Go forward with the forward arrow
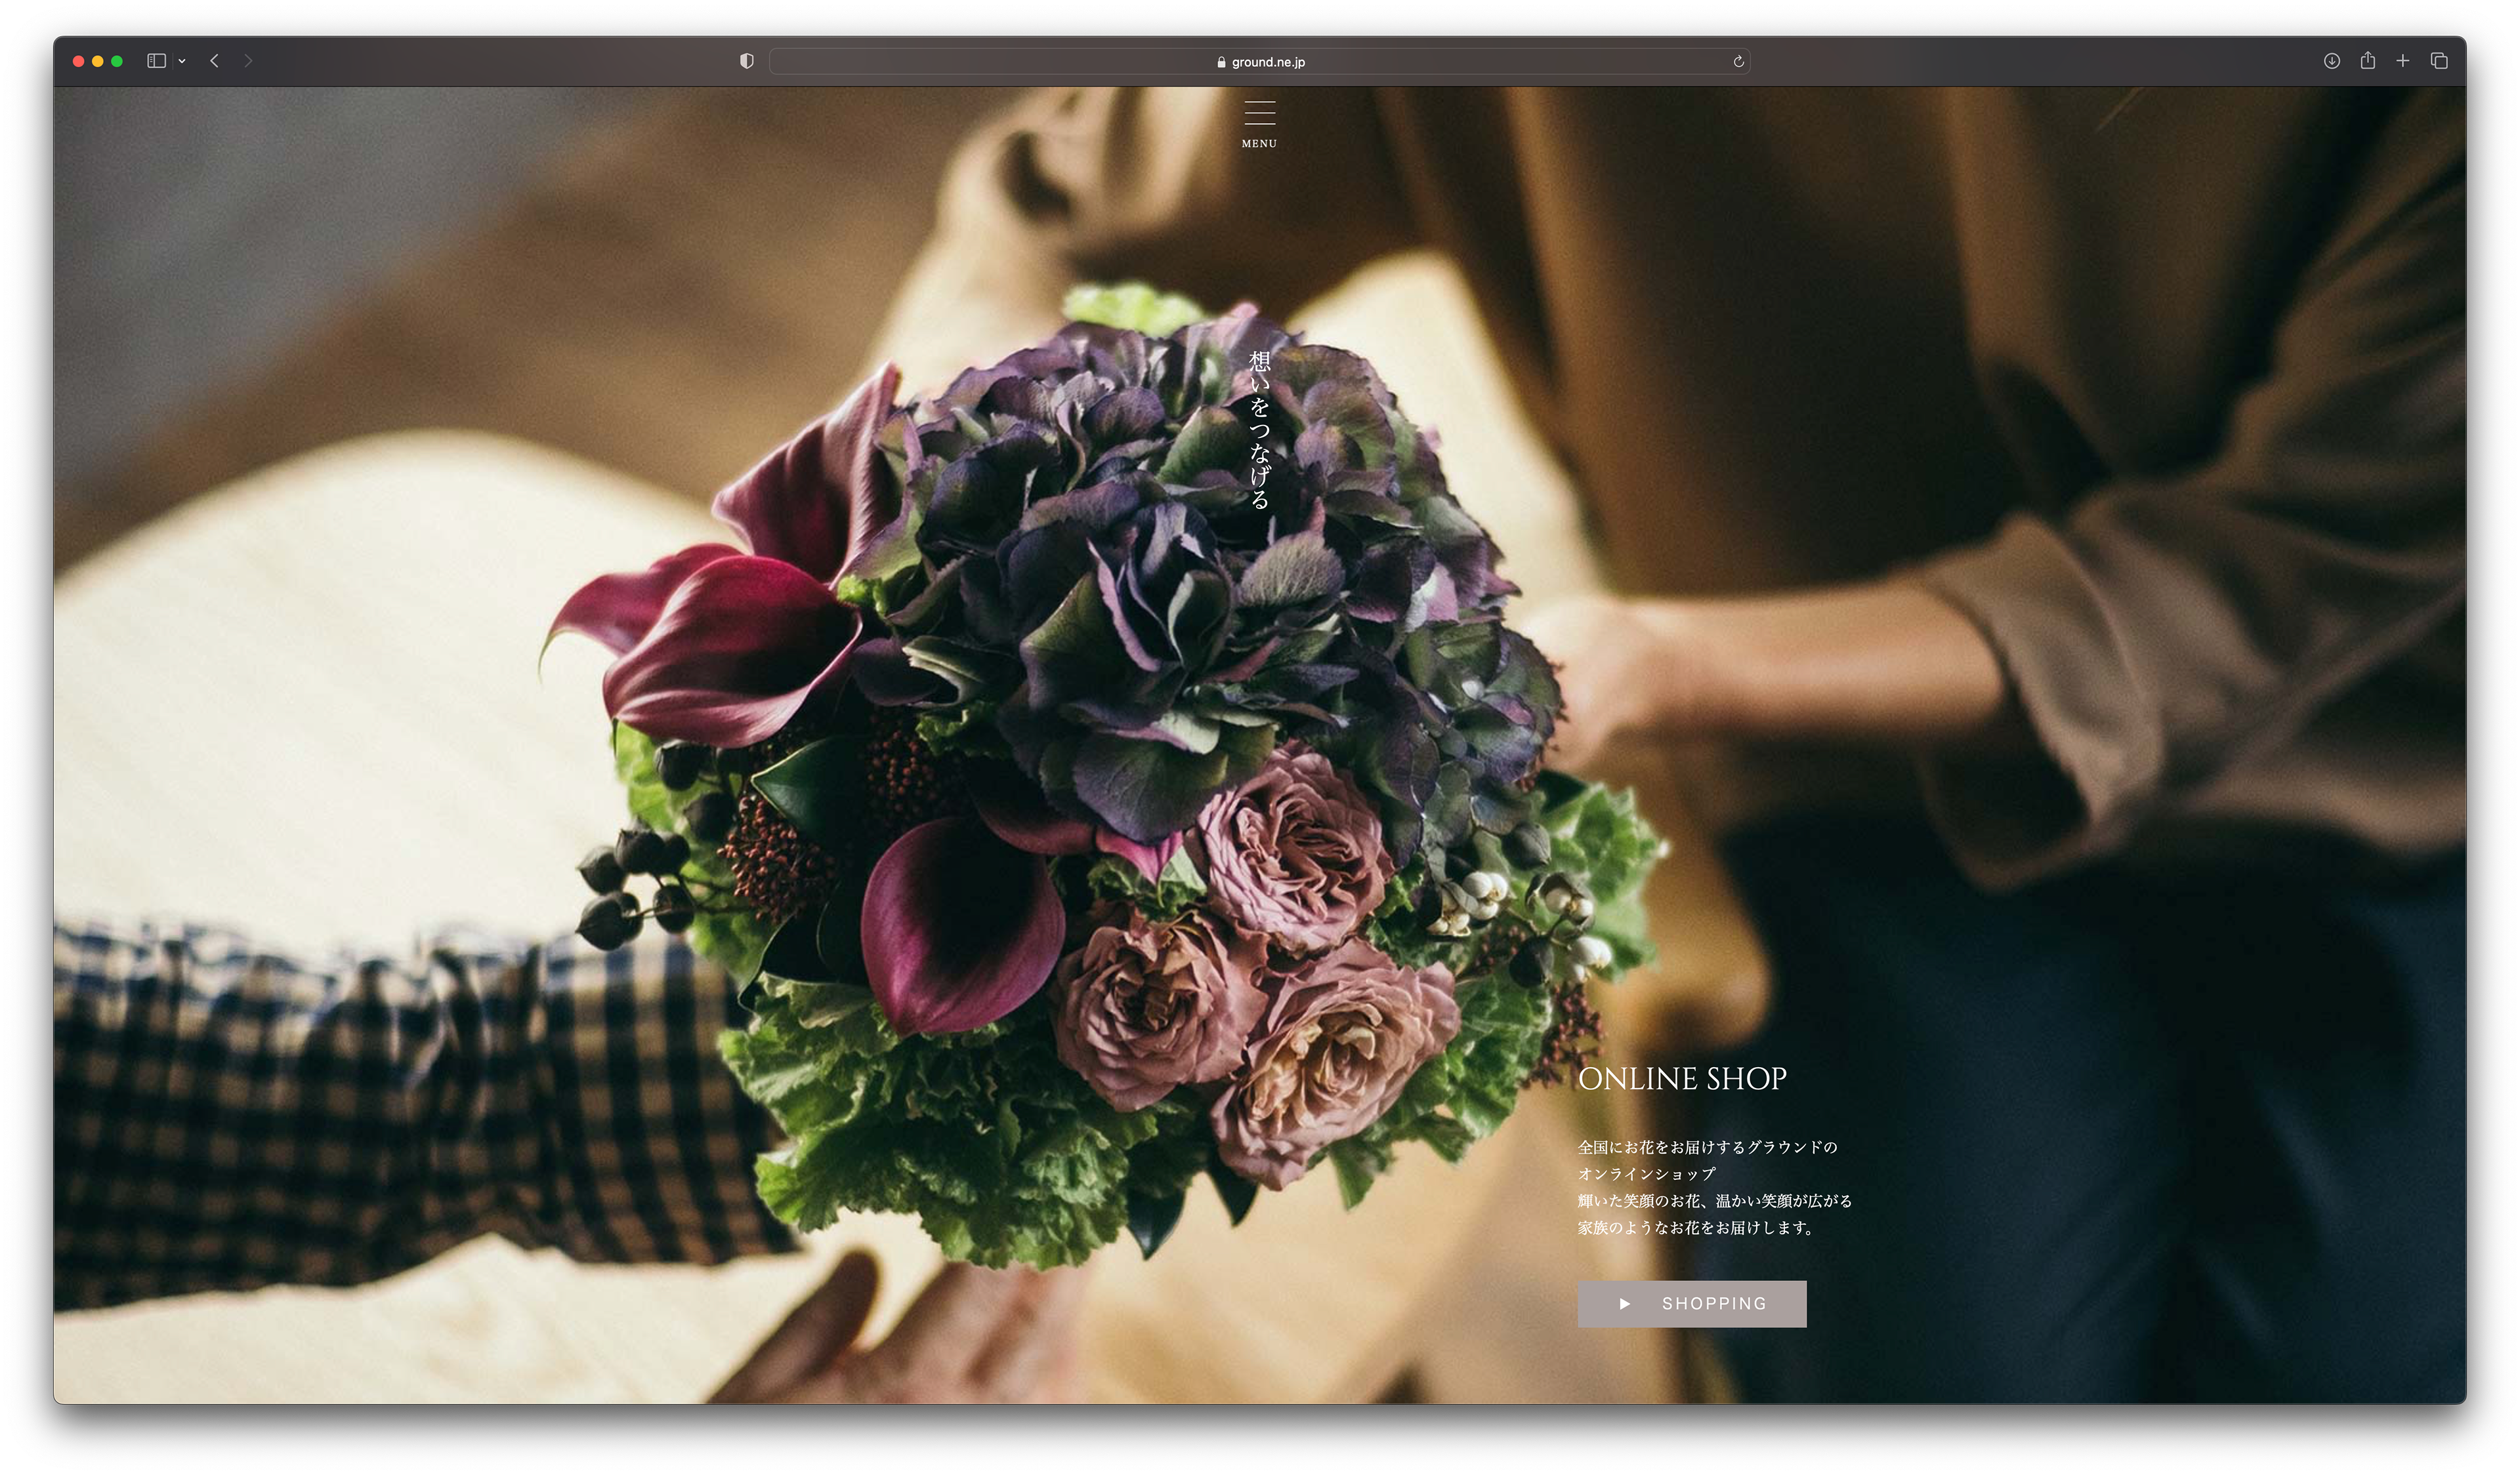The height and width of the screenshot is (1475, 2520). [x=248, y=61]
